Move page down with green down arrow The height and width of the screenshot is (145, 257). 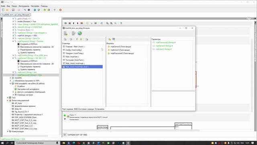tap(81, 39)
